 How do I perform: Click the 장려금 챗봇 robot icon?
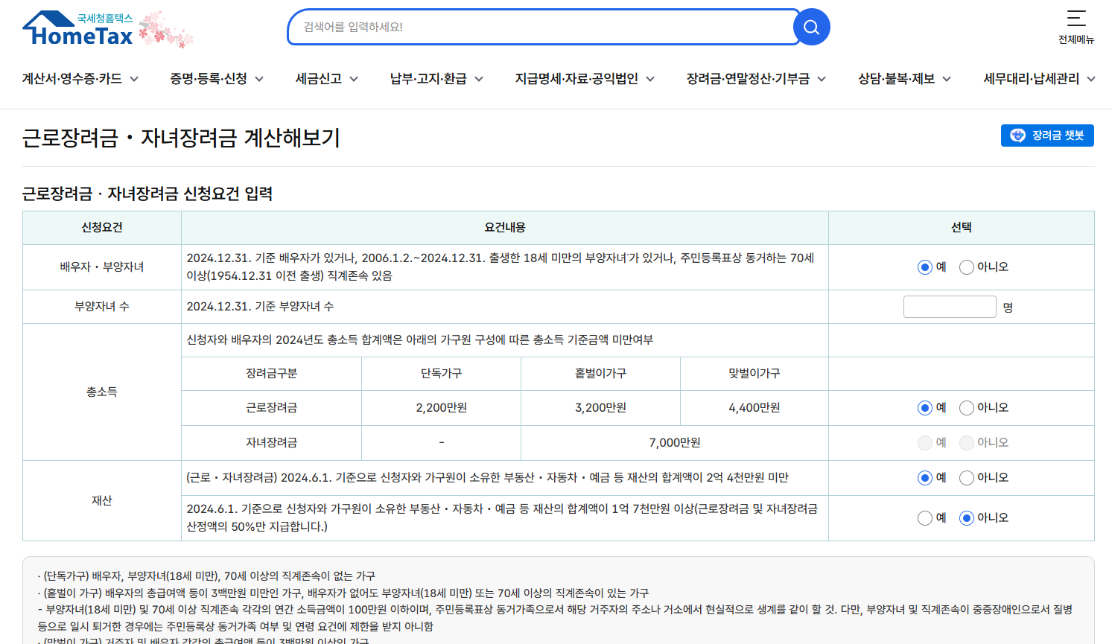[1017, 136]
